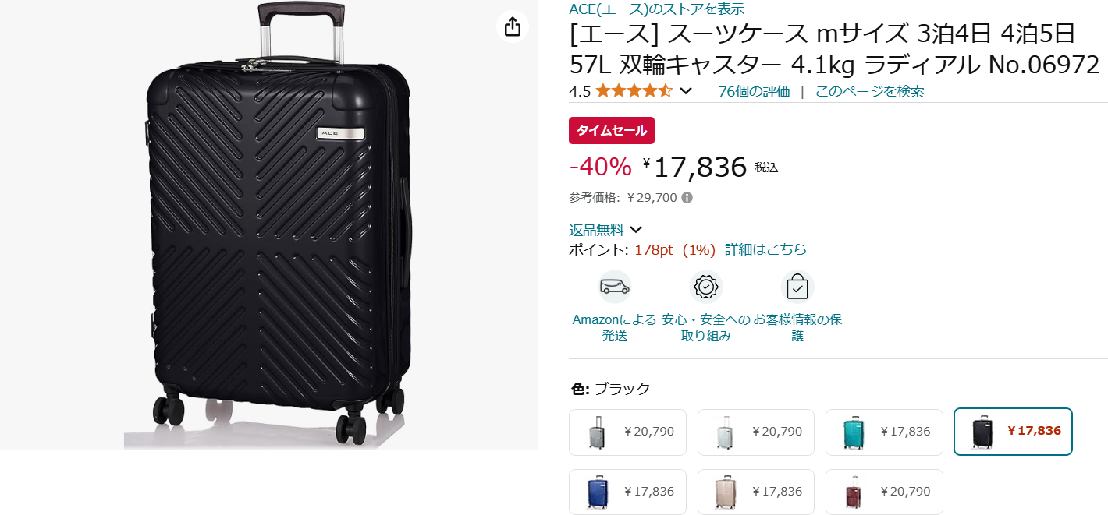
Task: Click the share icon above the product image
Action: (512, 26)
